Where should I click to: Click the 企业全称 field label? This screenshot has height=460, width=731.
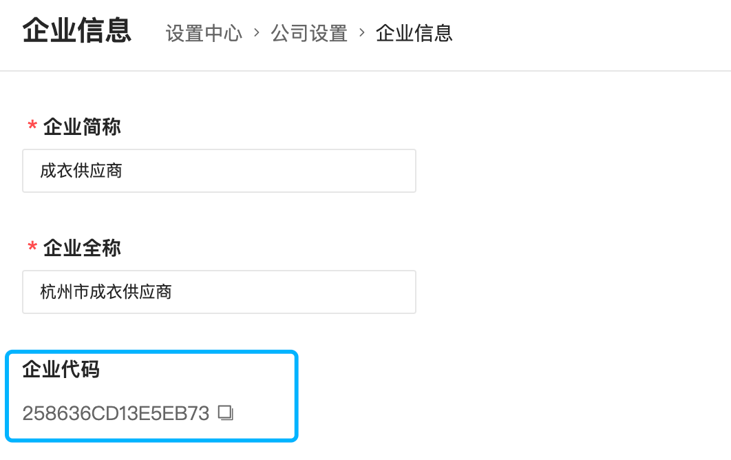click(x=82, y=248)
